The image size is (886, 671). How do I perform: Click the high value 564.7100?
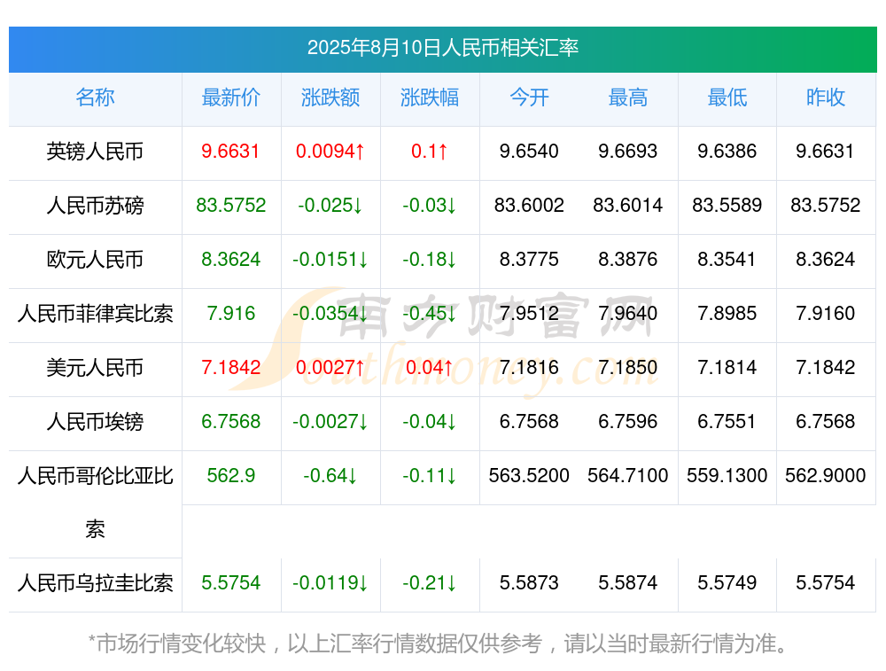628,475
